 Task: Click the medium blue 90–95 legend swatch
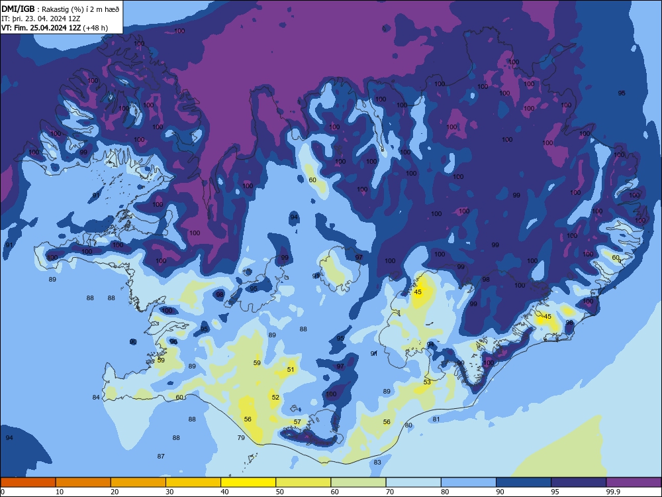524,482
